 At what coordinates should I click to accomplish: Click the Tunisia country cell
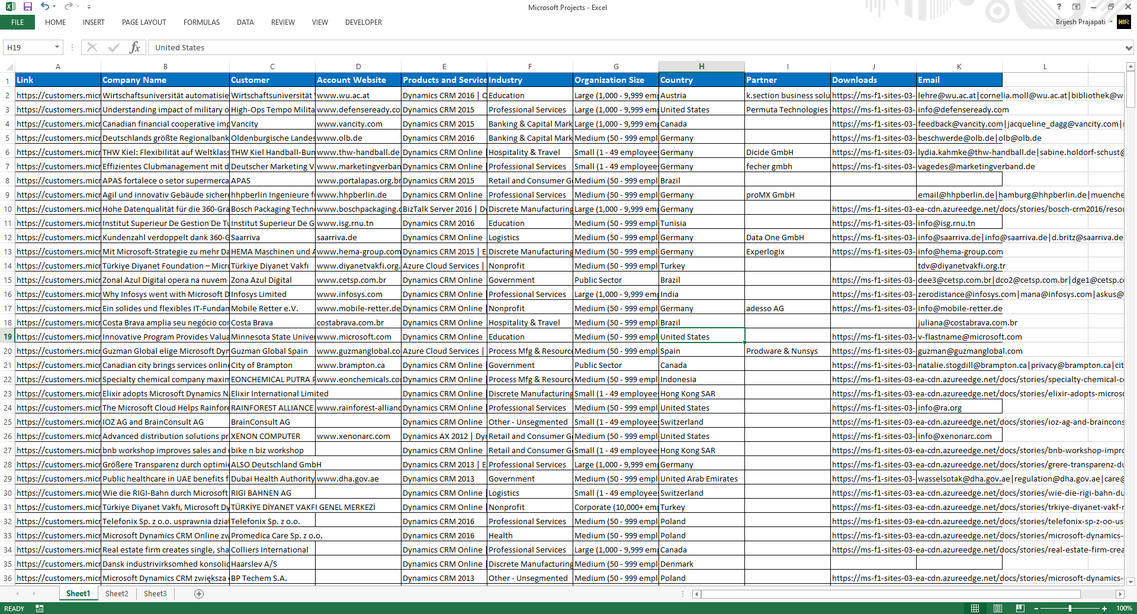tap(702, 223)
